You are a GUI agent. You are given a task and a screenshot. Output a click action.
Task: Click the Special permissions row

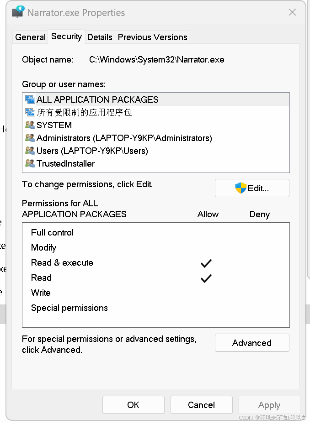point(156,308)
